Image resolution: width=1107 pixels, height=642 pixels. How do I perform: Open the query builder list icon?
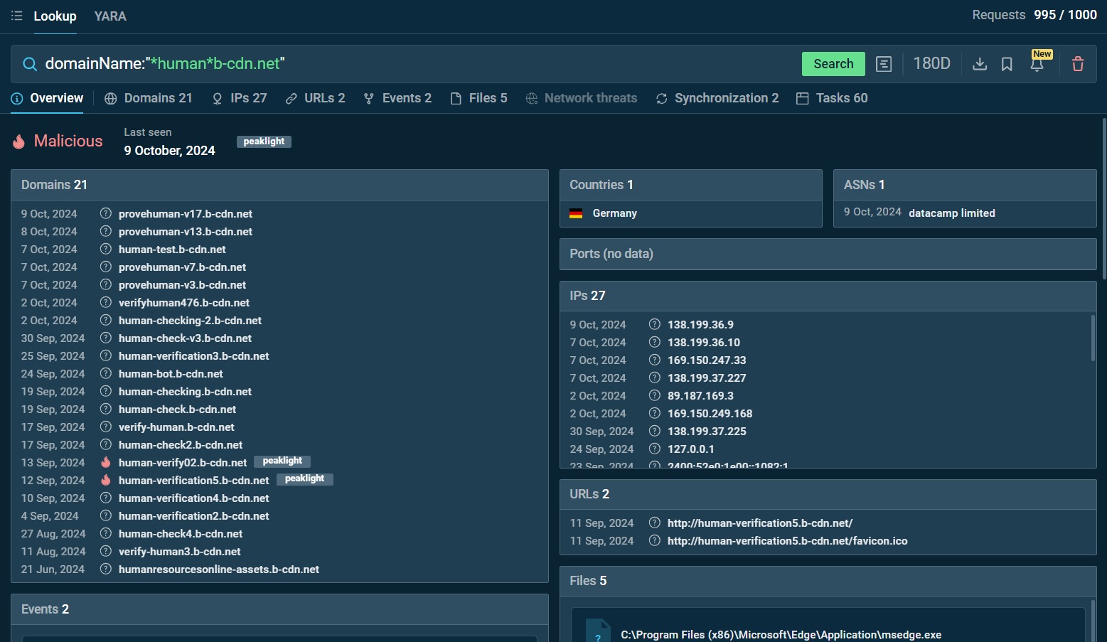(884, 64)
